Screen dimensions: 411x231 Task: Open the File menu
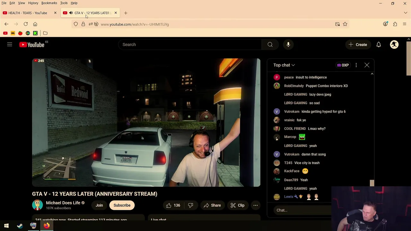click(x=4, y=3)
